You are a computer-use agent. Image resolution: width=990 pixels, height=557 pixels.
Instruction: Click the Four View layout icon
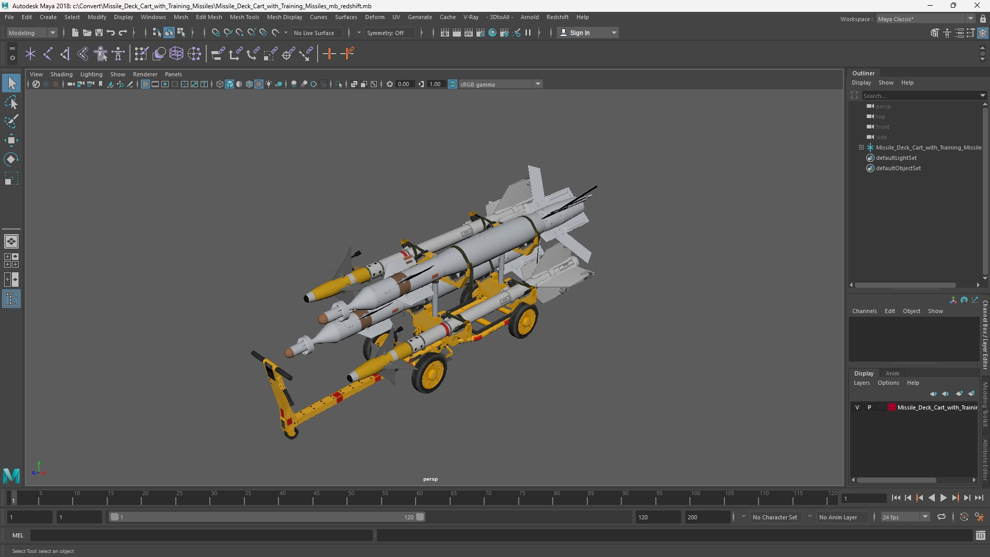click(11, 260)
